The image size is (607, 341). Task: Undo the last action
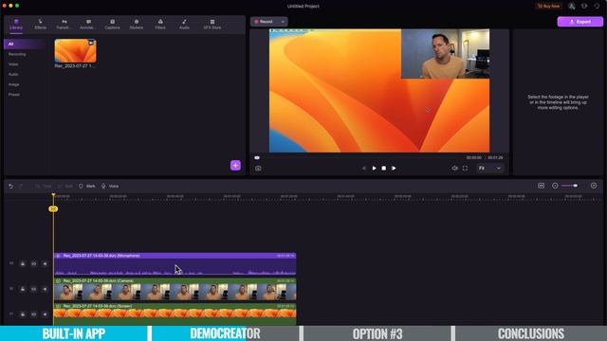coord(10,186)
